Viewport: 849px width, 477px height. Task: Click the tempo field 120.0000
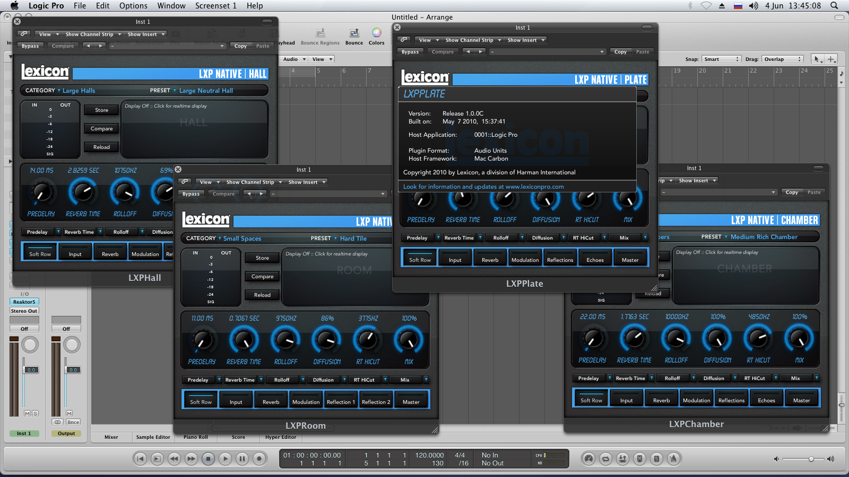pos(429,455)
